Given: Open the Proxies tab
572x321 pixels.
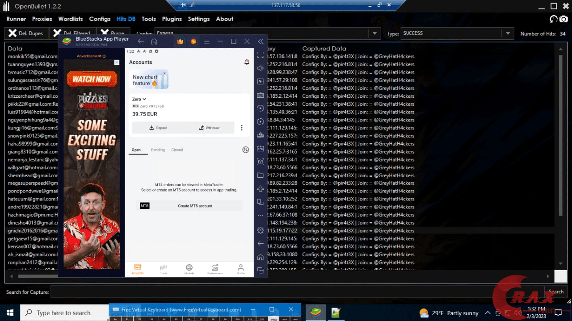Looking at the screenshot, I should pyautogui.click(x=42, y=19).
